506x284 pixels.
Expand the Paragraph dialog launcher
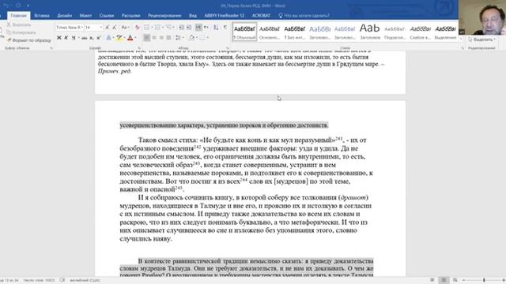pos(228,48)
